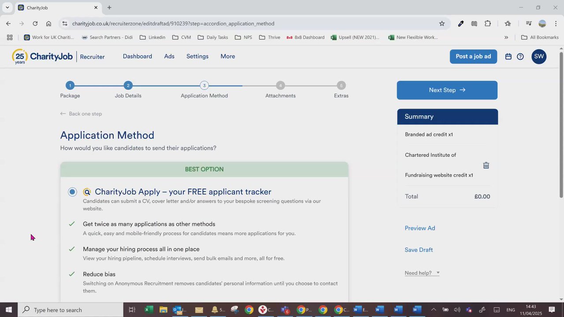Reload the page
This screenshot has width=564, height=317.
tap(35, 24)
